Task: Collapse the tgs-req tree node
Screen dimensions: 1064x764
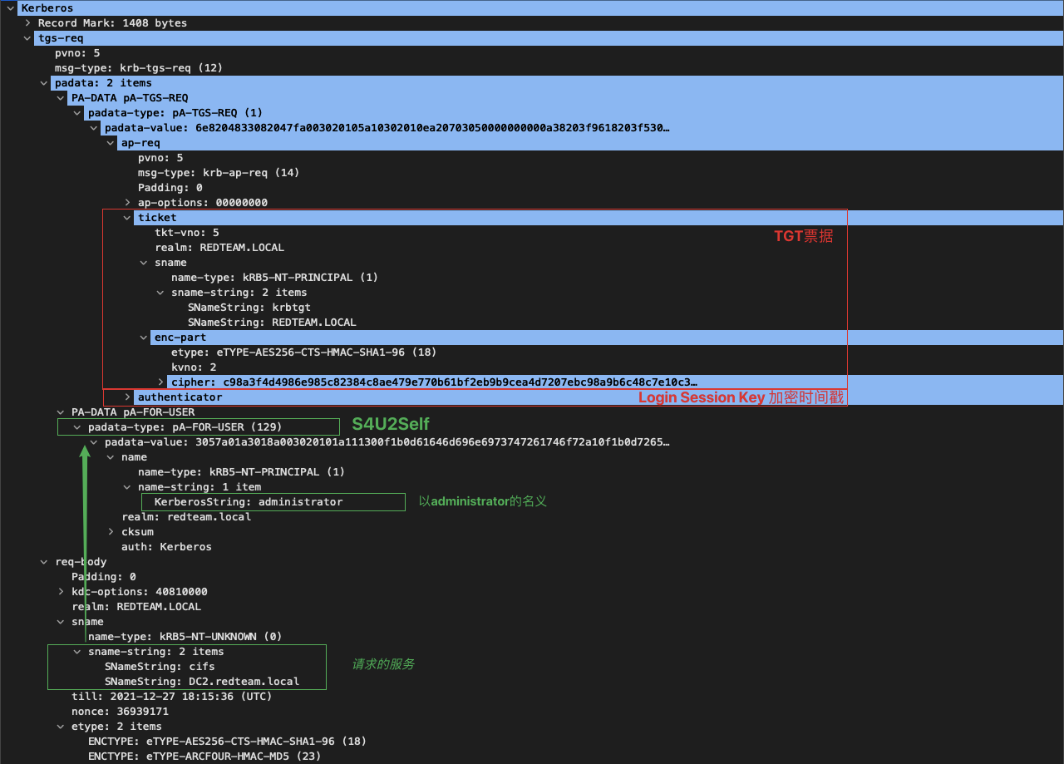Action: [27, 38]
